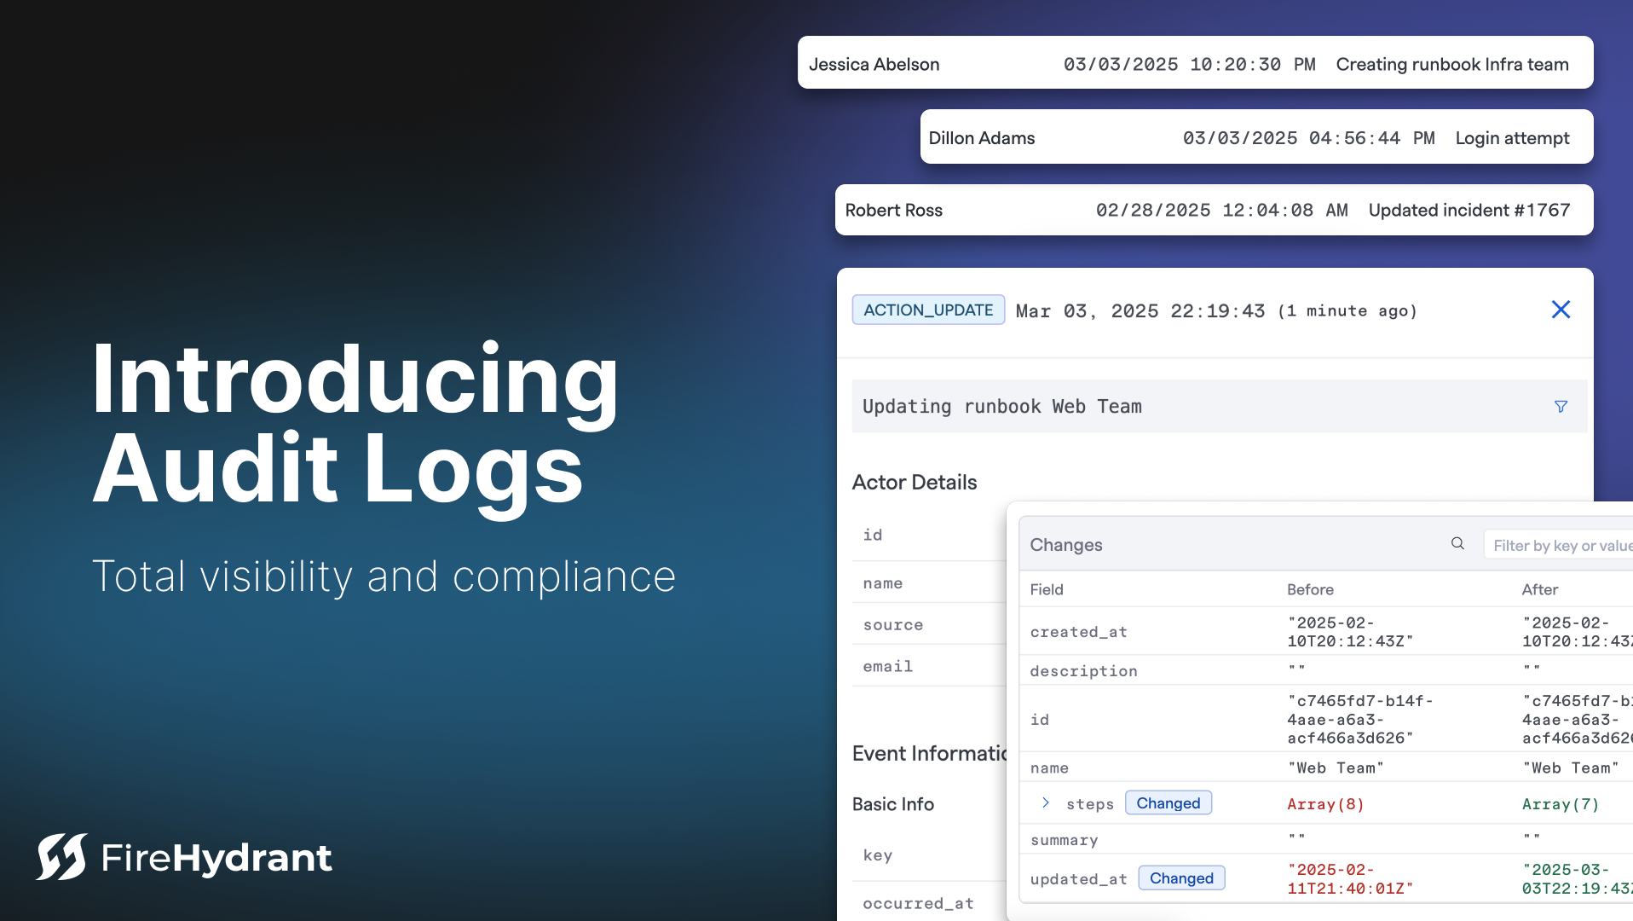The width and height of the screenshot is (1633, 921).
Task: Expand the steps row chevron
Action: click(1046, 803)
